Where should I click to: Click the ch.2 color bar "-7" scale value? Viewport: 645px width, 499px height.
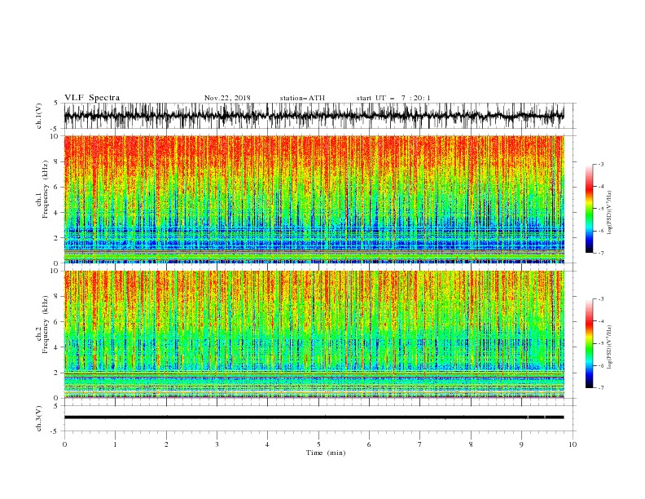(x=601, y=387)
